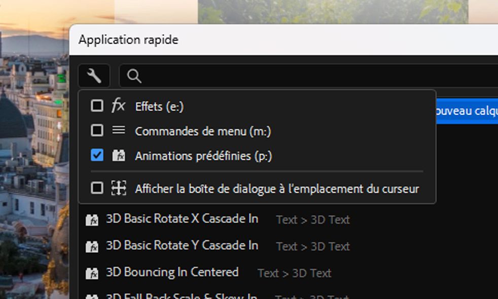Image resolution: width=498 pixels, height=299 pixels.
Task: Click the fx Effets icon
Action: [x=118, y=105]
